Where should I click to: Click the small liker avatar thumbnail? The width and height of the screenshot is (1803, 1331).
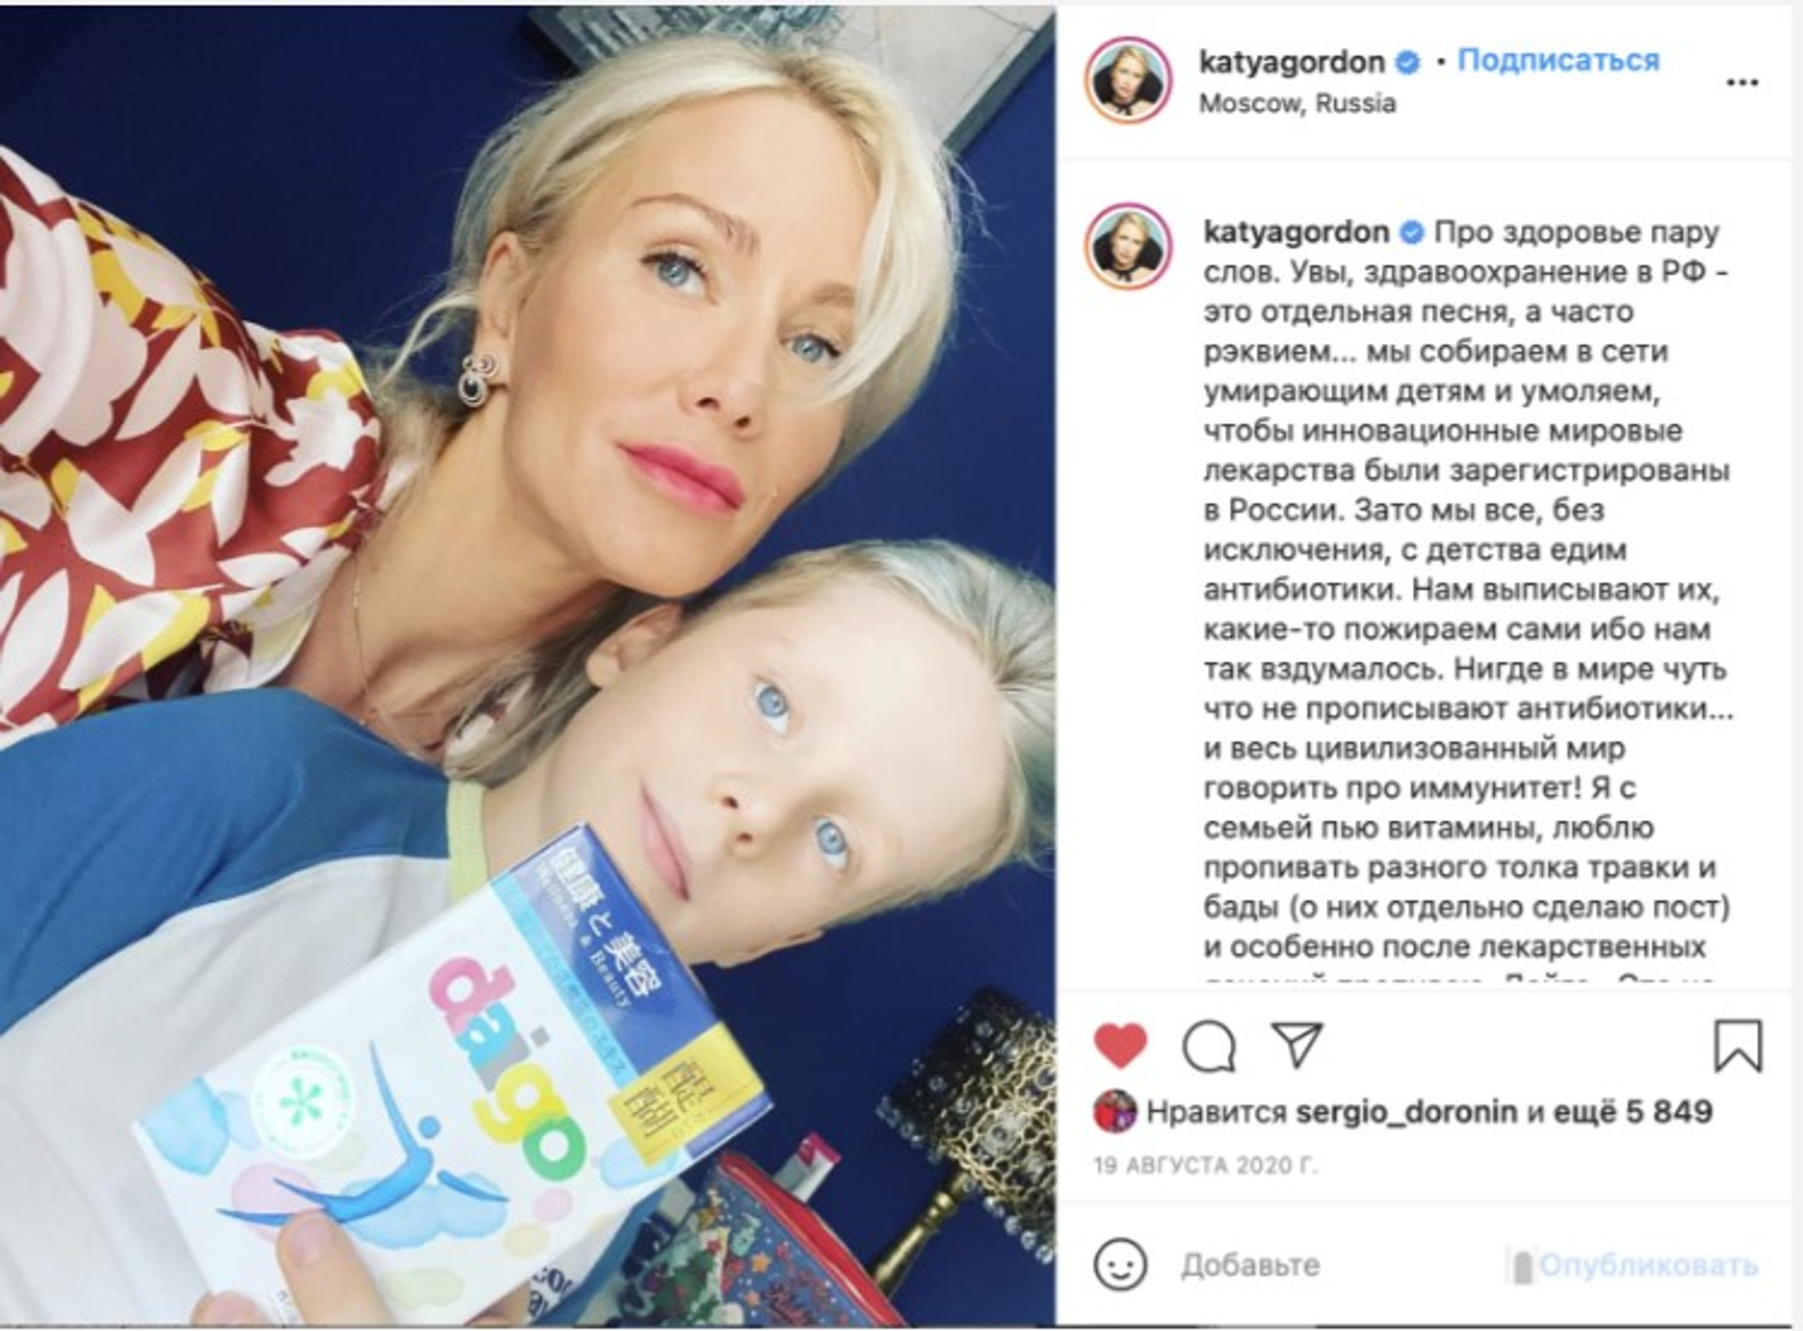coord(1115,1111)
